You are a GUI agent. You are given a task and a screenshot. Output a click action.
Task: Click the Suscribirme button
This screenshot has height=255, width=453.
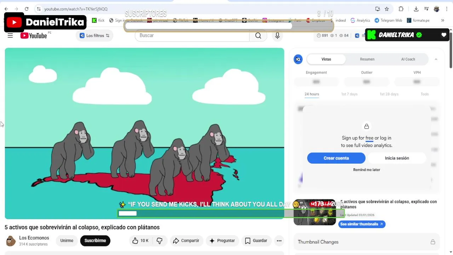click(95, 240)
